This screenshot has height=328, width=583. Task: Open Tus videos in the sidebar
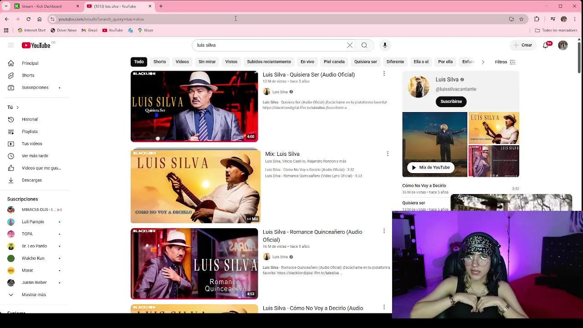click(x=32, y=143)
